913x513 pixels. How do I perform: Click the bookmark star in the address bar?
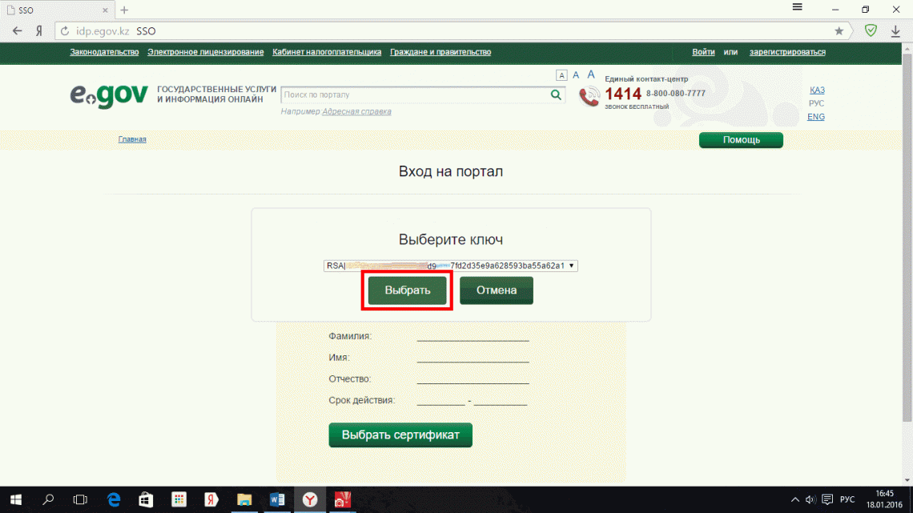[839, 30]
